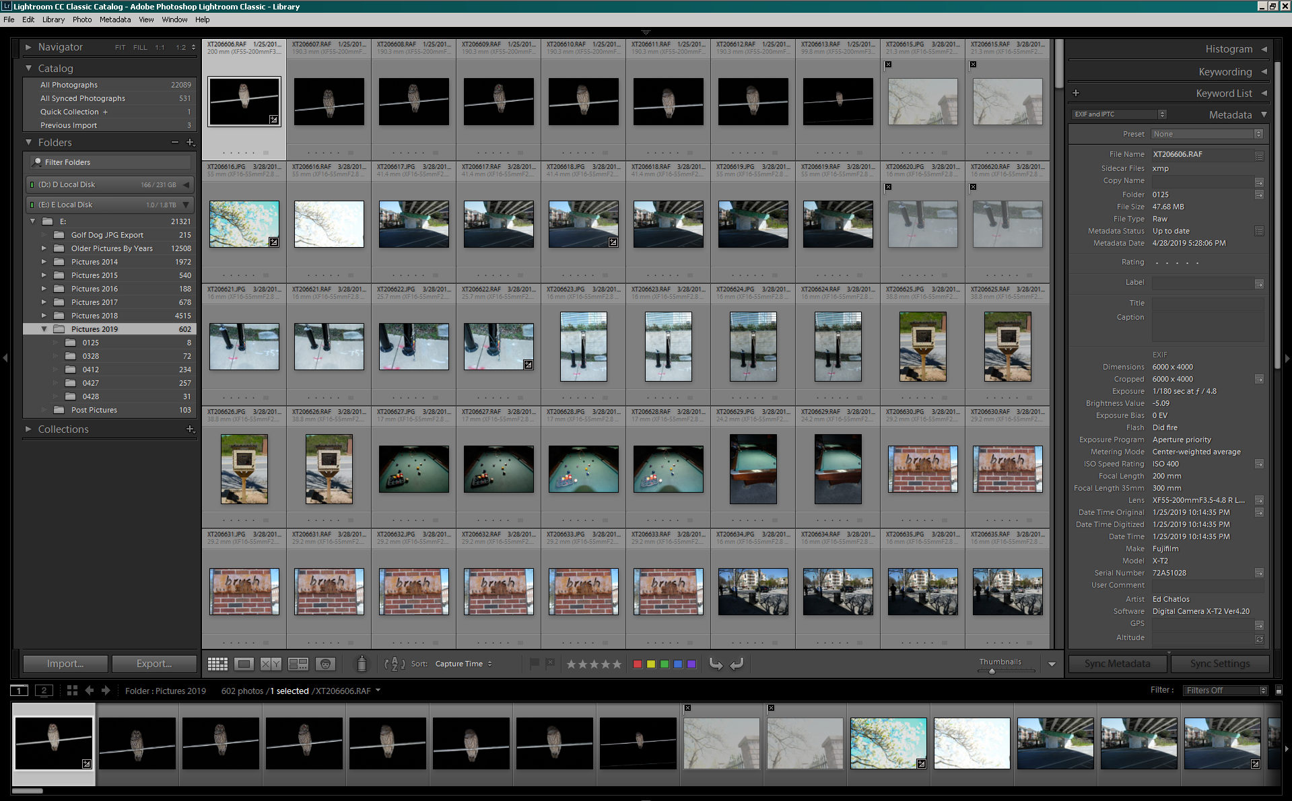Image resolution: width=1292 pixels, height=801 pixels.
Task: Rotate the selected photo counterclockwise
Action: (x=716, y=664)
